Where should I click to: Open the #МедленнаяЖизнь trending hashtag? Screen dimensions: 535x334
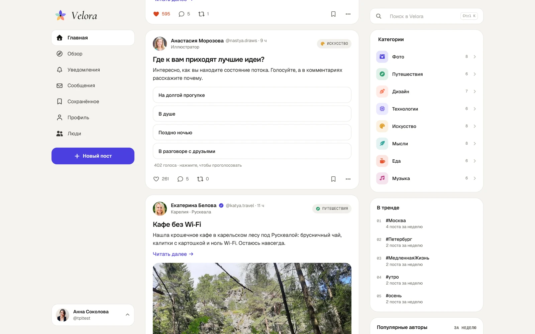(x=407, y=258)
